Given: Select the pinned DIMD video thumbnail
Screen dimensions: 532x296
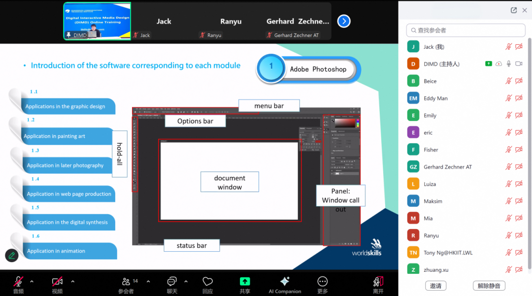Looking at the screenshot, I should tap(97, 21).
